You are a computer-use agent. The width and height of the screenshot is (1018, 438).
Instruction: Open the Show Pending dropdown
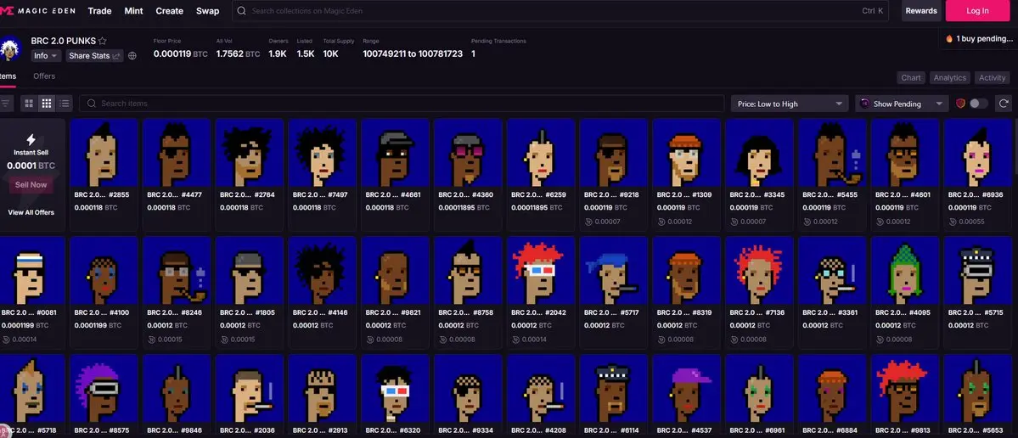point(902,104)
